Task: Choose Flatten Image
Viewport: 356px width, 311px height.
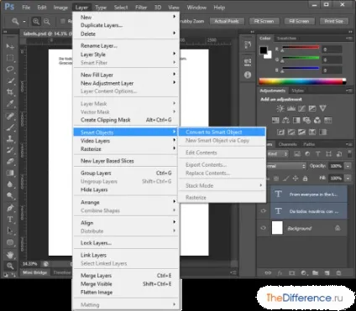Action: [126, 293]
